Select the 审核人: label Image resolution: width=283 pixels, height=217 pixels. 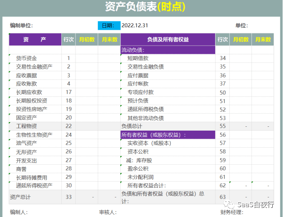tap(108, 212)
